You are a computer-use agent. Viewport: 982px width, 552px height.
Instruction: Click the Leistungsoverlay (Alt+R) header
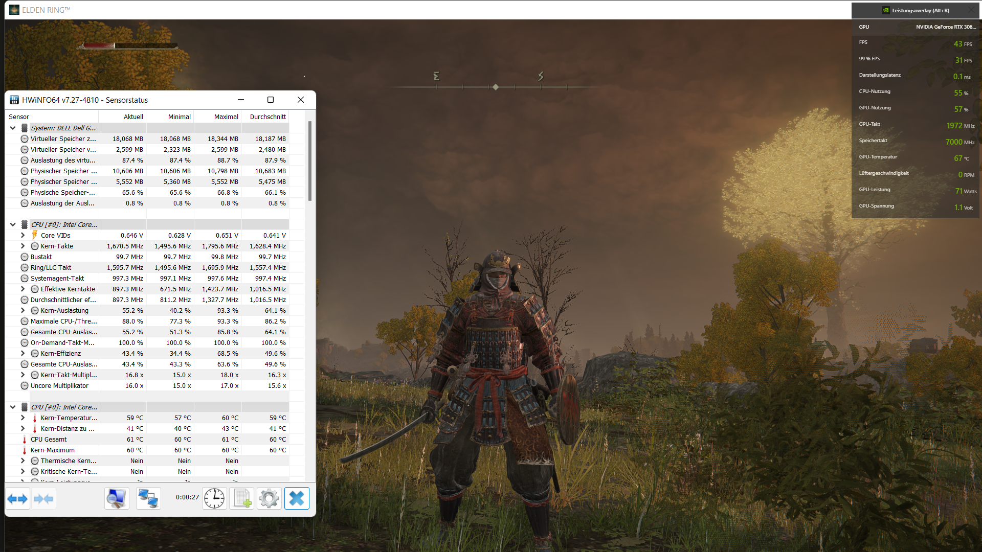tap(920, 10)
